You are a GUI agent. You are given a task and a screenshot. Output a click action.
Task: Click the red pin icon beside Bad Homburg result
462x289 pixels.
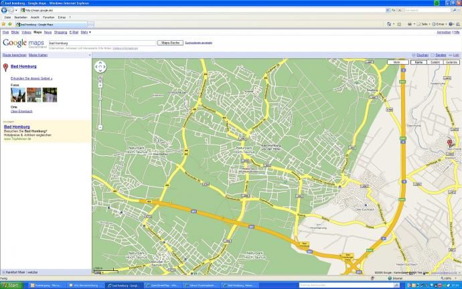click(6, 68)
